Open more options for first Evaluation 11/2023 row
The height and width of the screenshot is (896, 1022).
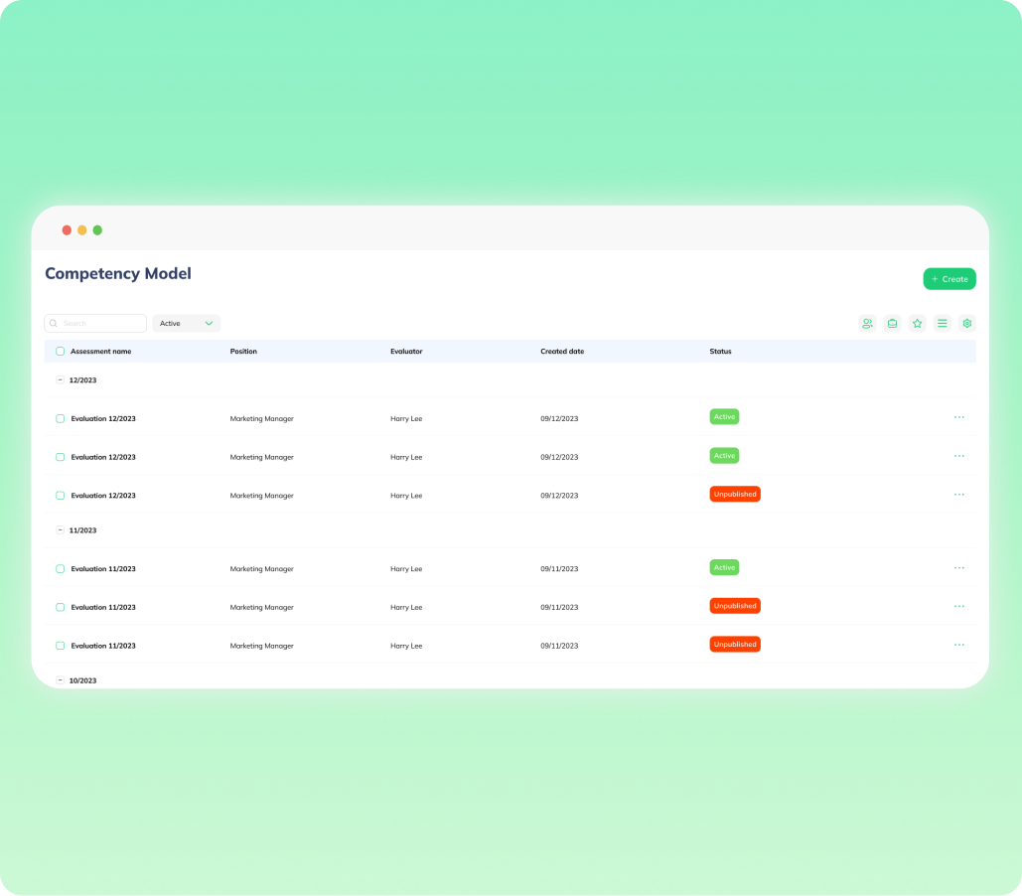(958, 568)
